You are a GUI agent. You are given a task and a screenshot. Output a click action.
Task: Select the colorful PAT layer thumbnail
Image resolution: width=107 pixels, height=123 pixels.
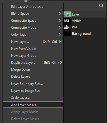[x=68, y=14]
